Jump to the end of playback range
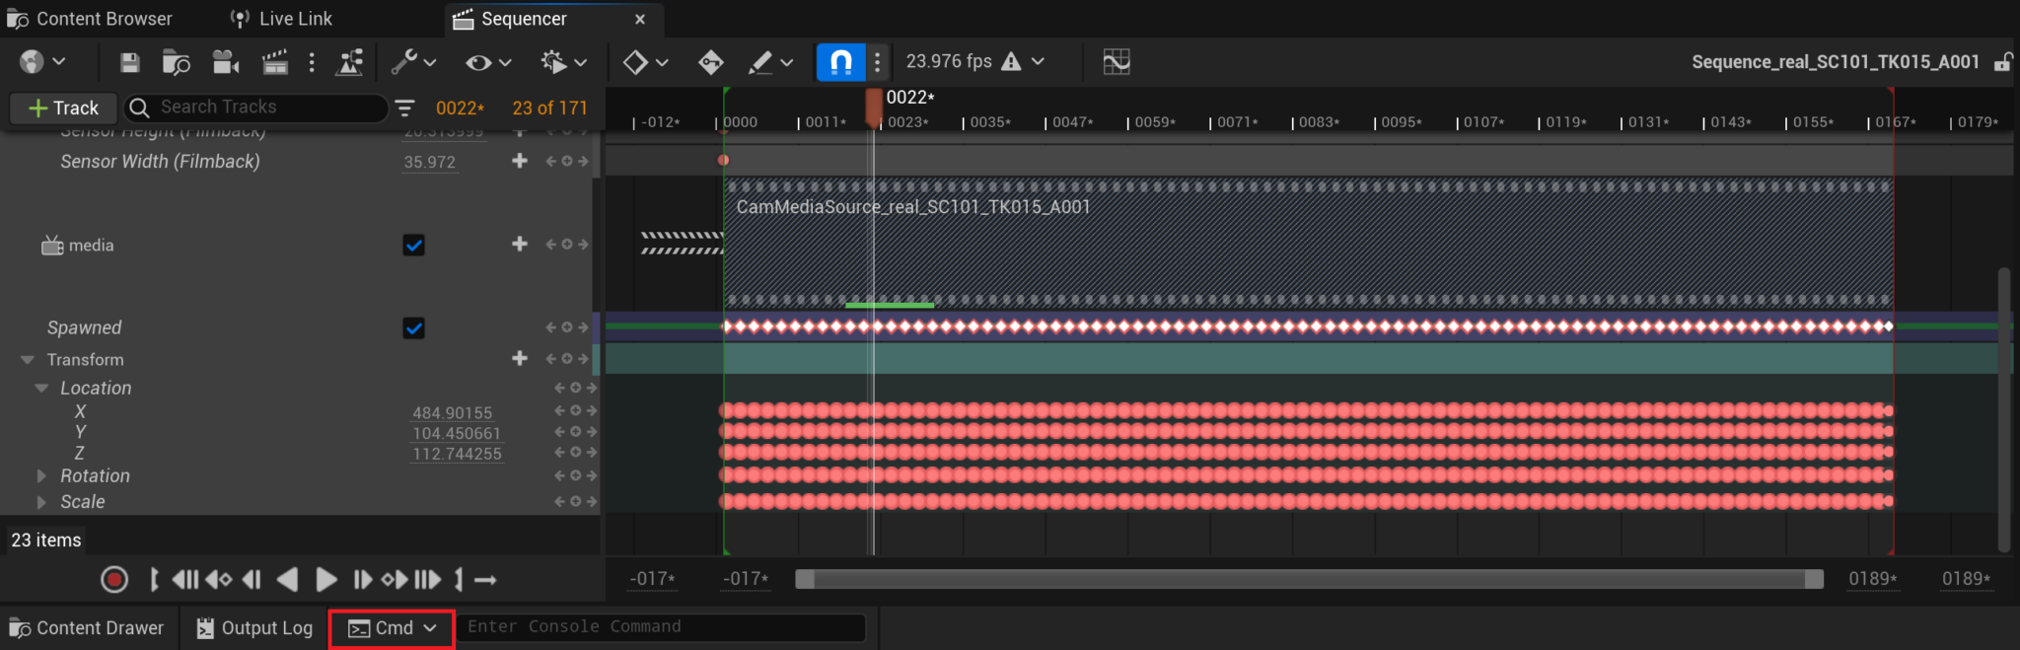2020x650 pixels. tap(428, 580)
